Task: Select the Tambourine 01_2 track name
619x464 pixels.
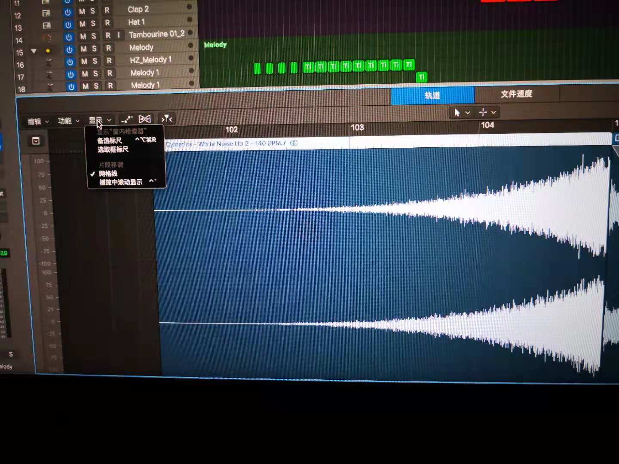Action: click(157, 34)
